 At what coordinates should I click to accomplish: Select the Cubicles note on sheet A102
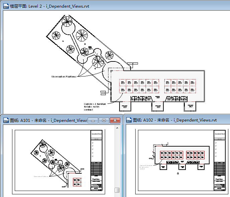[146, 167]
